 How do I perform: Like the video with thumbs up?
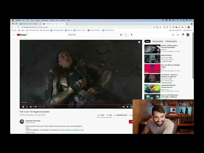pos(101,115)
